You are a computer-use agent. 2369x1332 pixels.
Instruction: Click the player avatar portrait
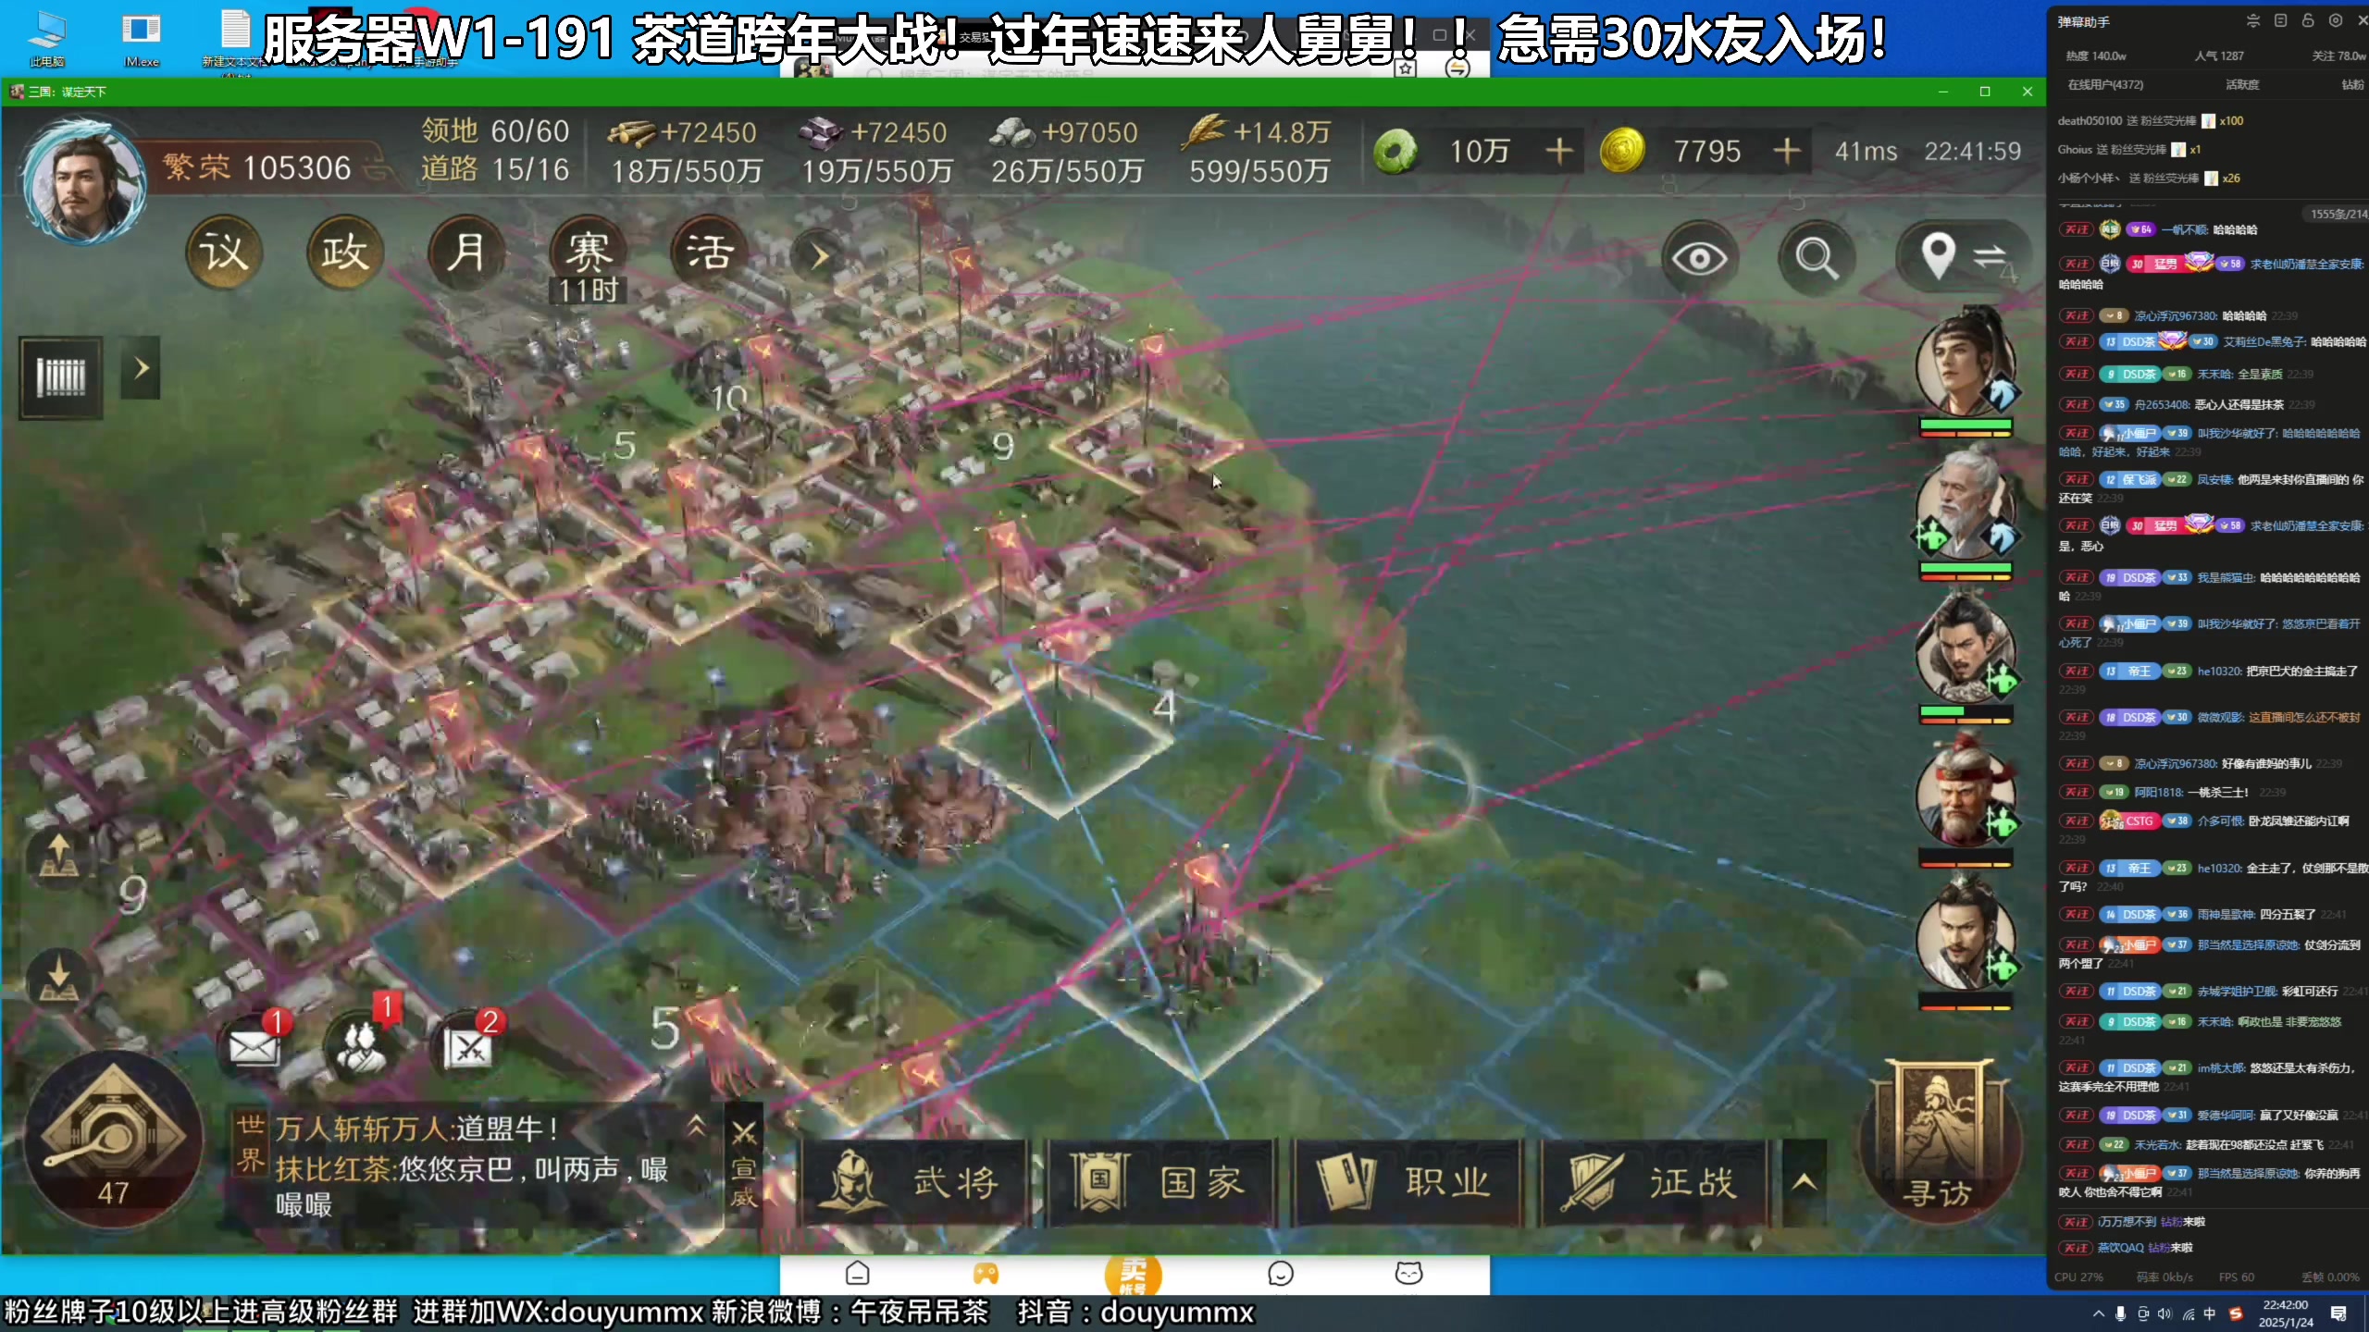pos(83,181)
